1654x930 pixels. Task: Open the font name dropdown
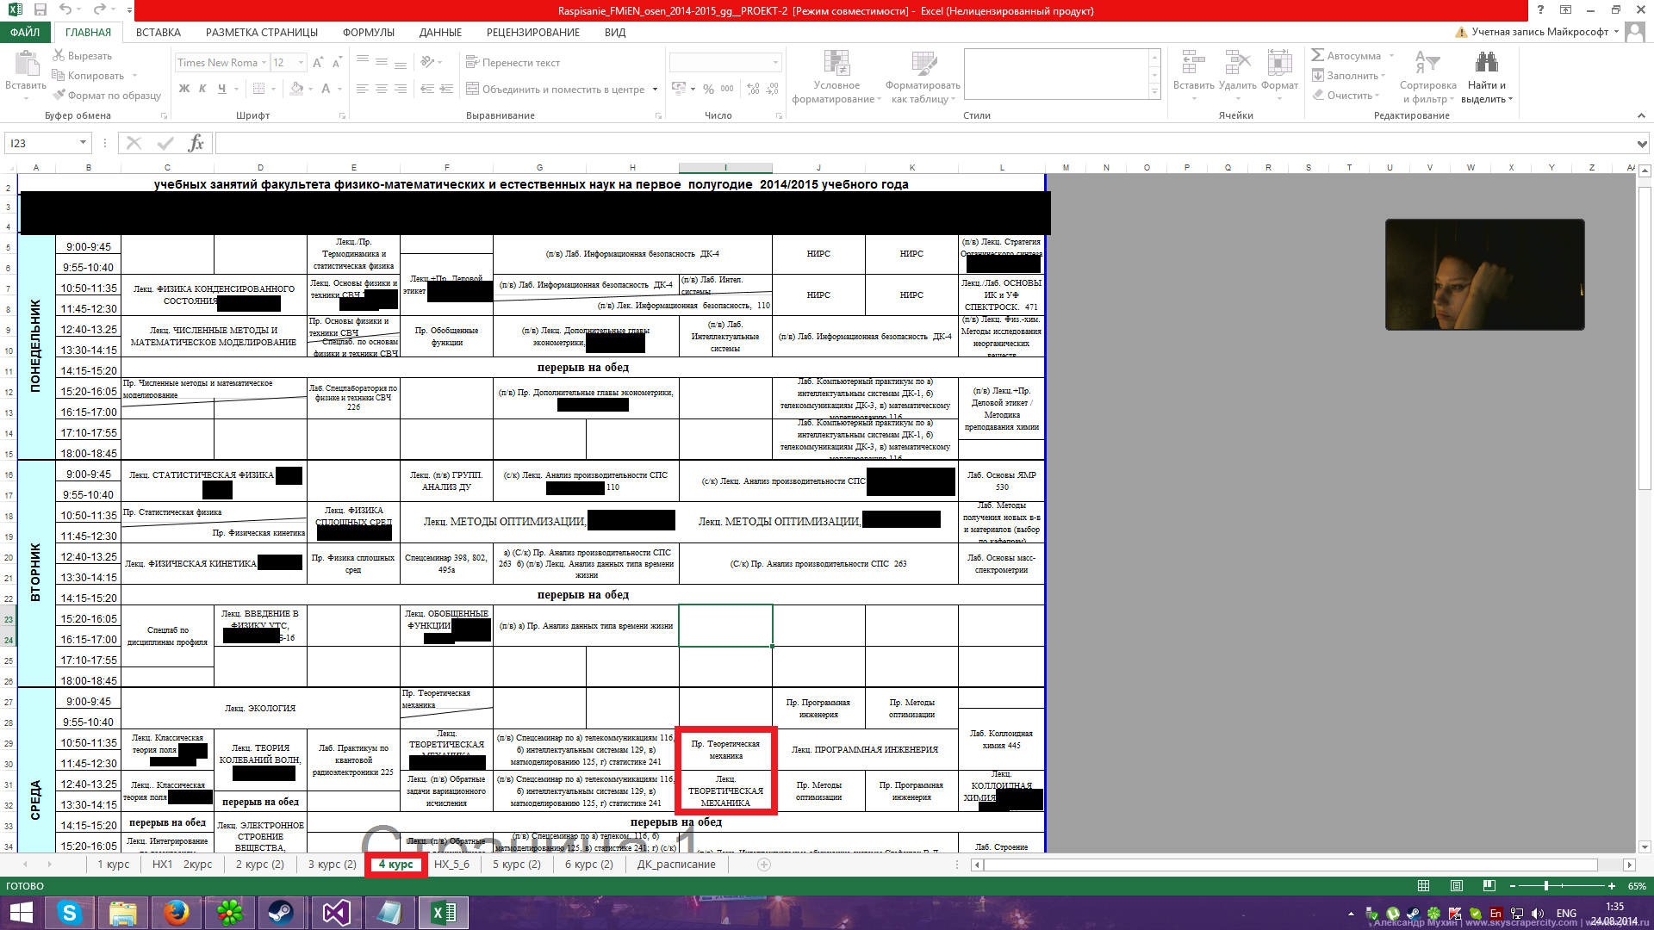[264, 63]
